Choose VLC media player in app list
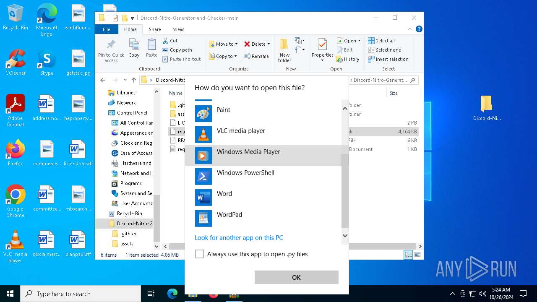 [263, 135]
